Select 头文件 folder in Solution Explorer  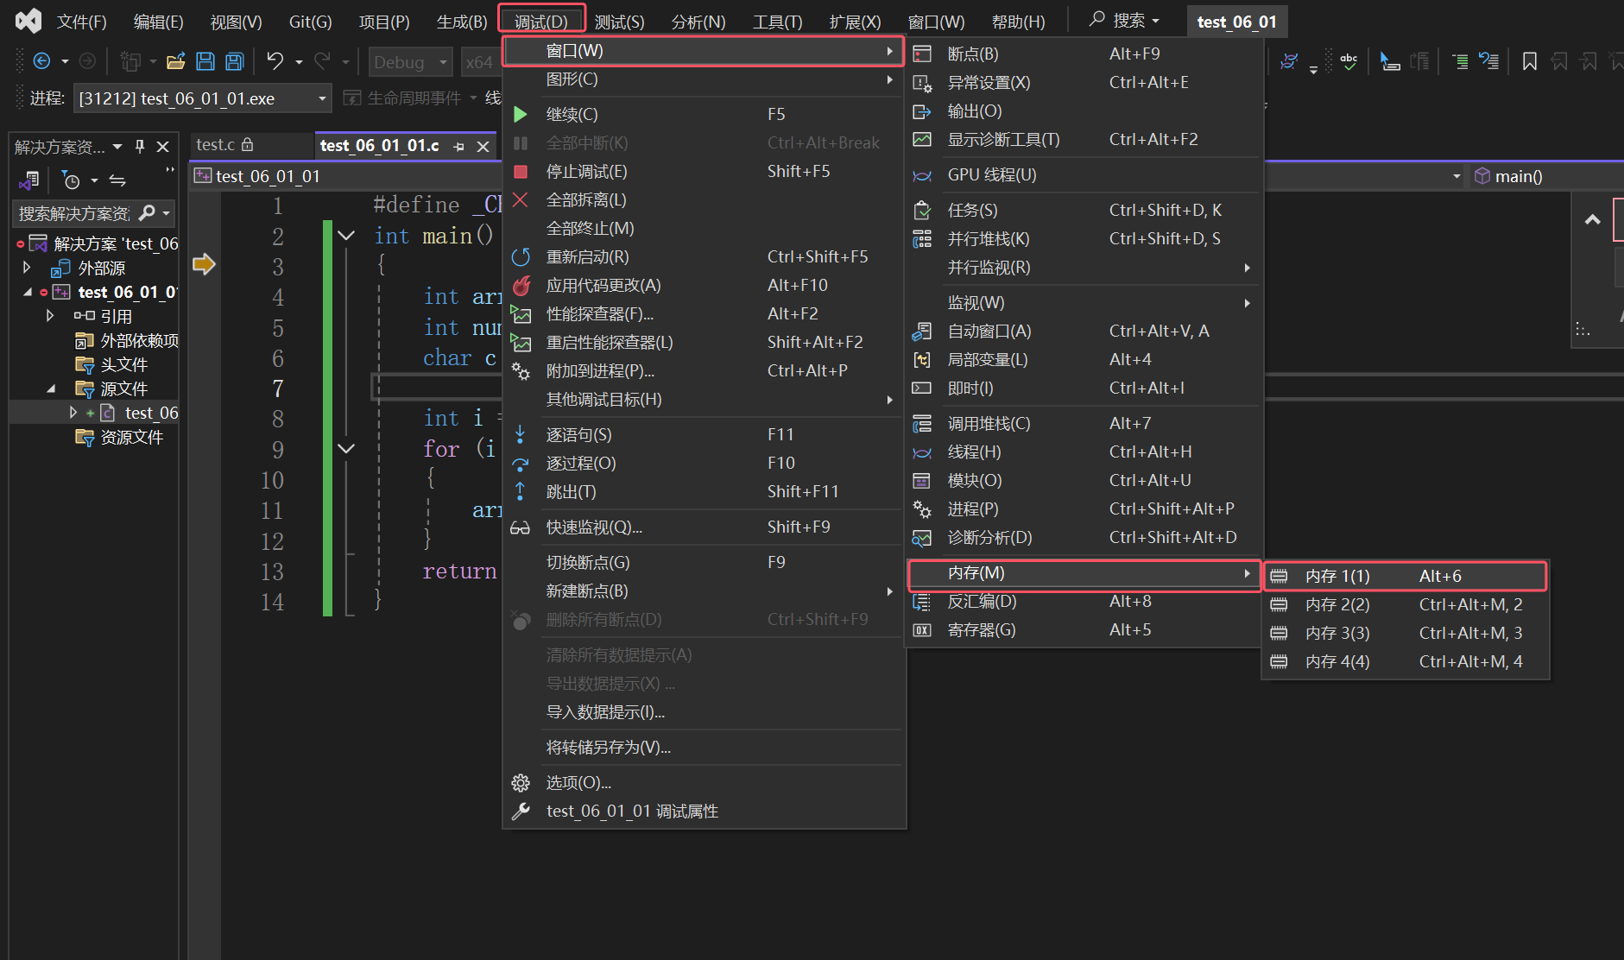pos(123,364)
